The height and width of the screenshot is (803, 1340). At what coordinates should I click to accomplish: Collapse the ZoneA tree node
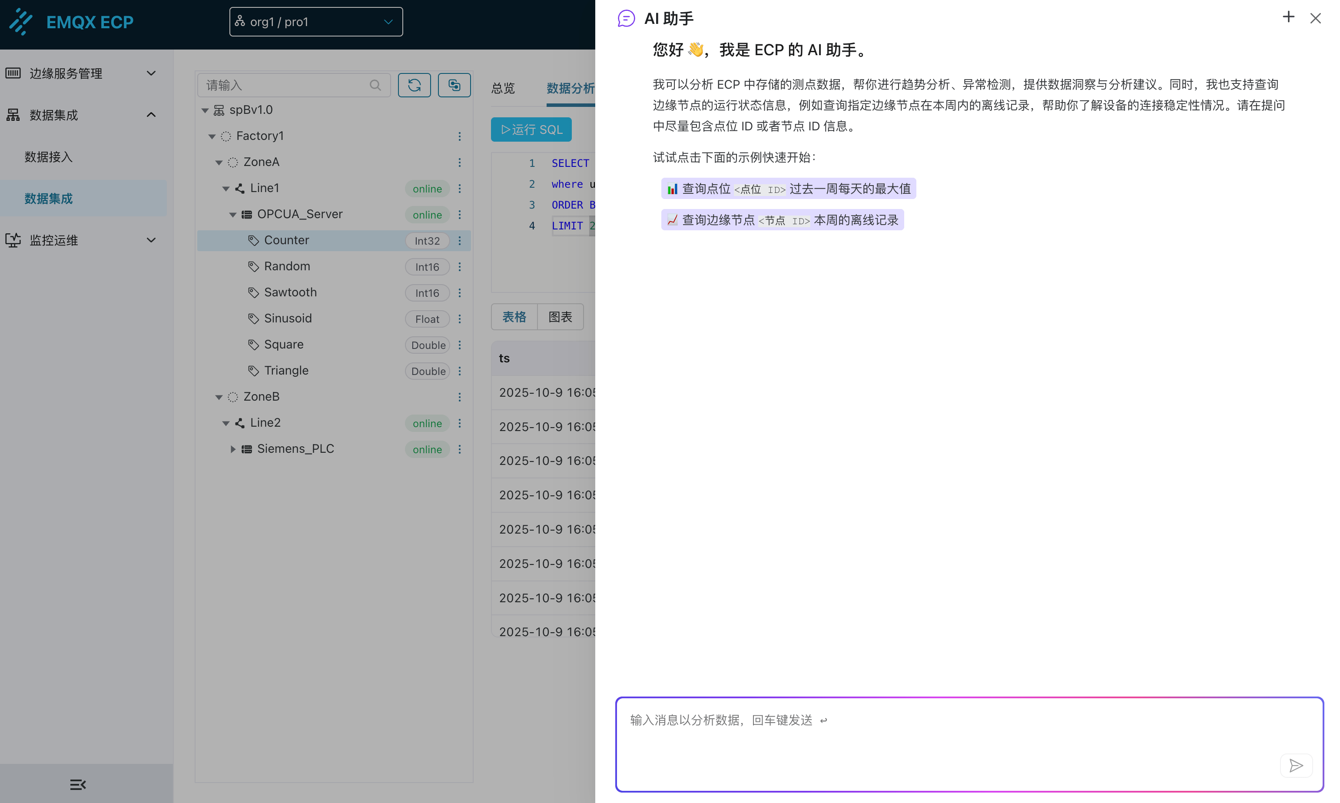point(219,162)
